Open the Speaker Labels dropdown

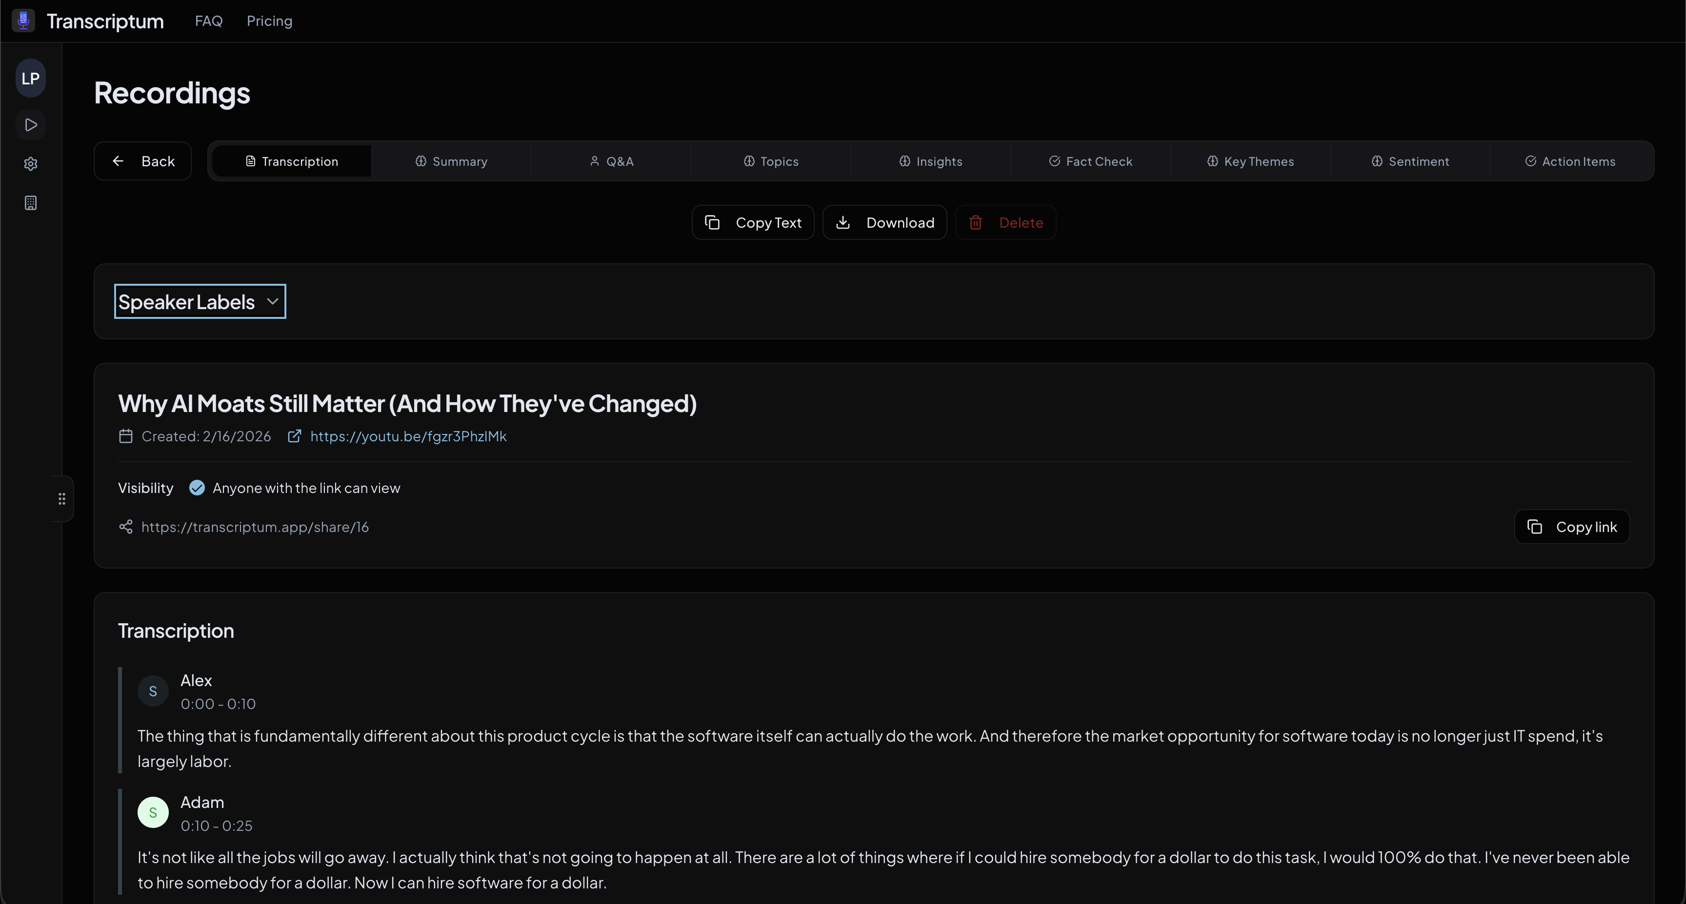pyautogui.click(x=199, y=301)
